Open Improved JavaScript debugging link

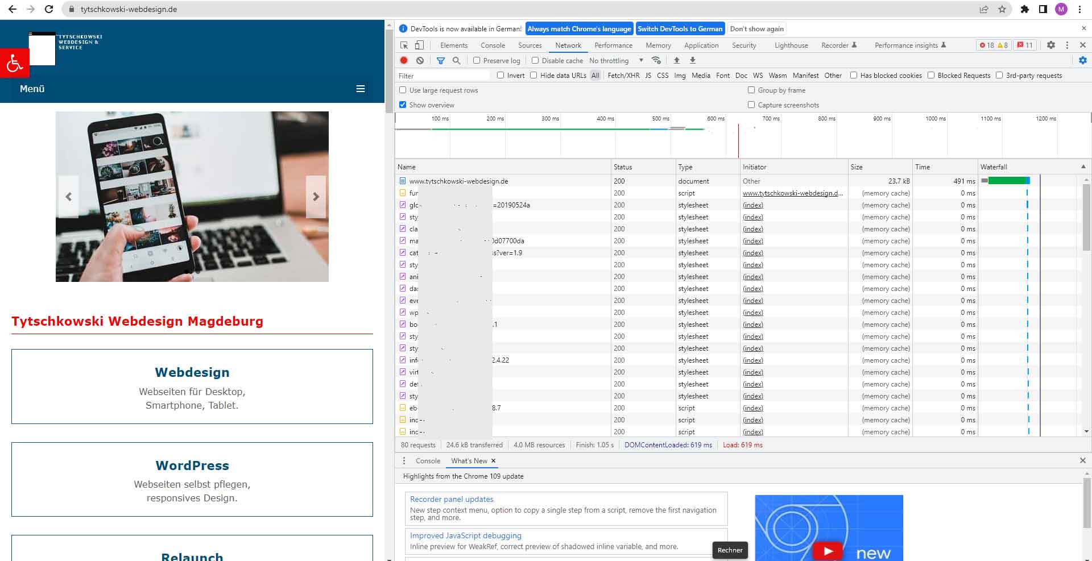tap(466, 535)
